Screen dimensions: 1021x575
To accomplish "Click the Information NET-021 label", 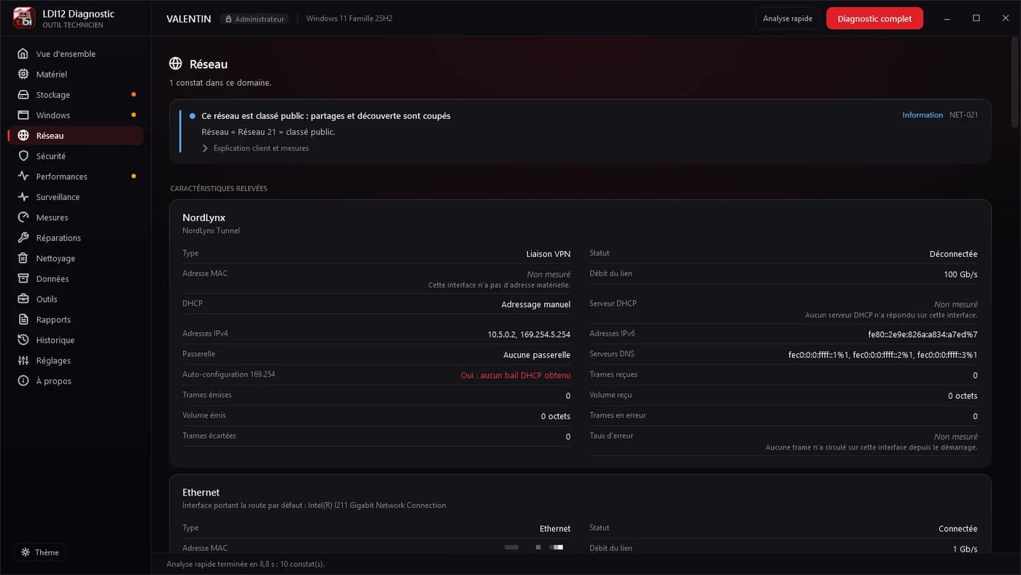I will tap(940, 115).
